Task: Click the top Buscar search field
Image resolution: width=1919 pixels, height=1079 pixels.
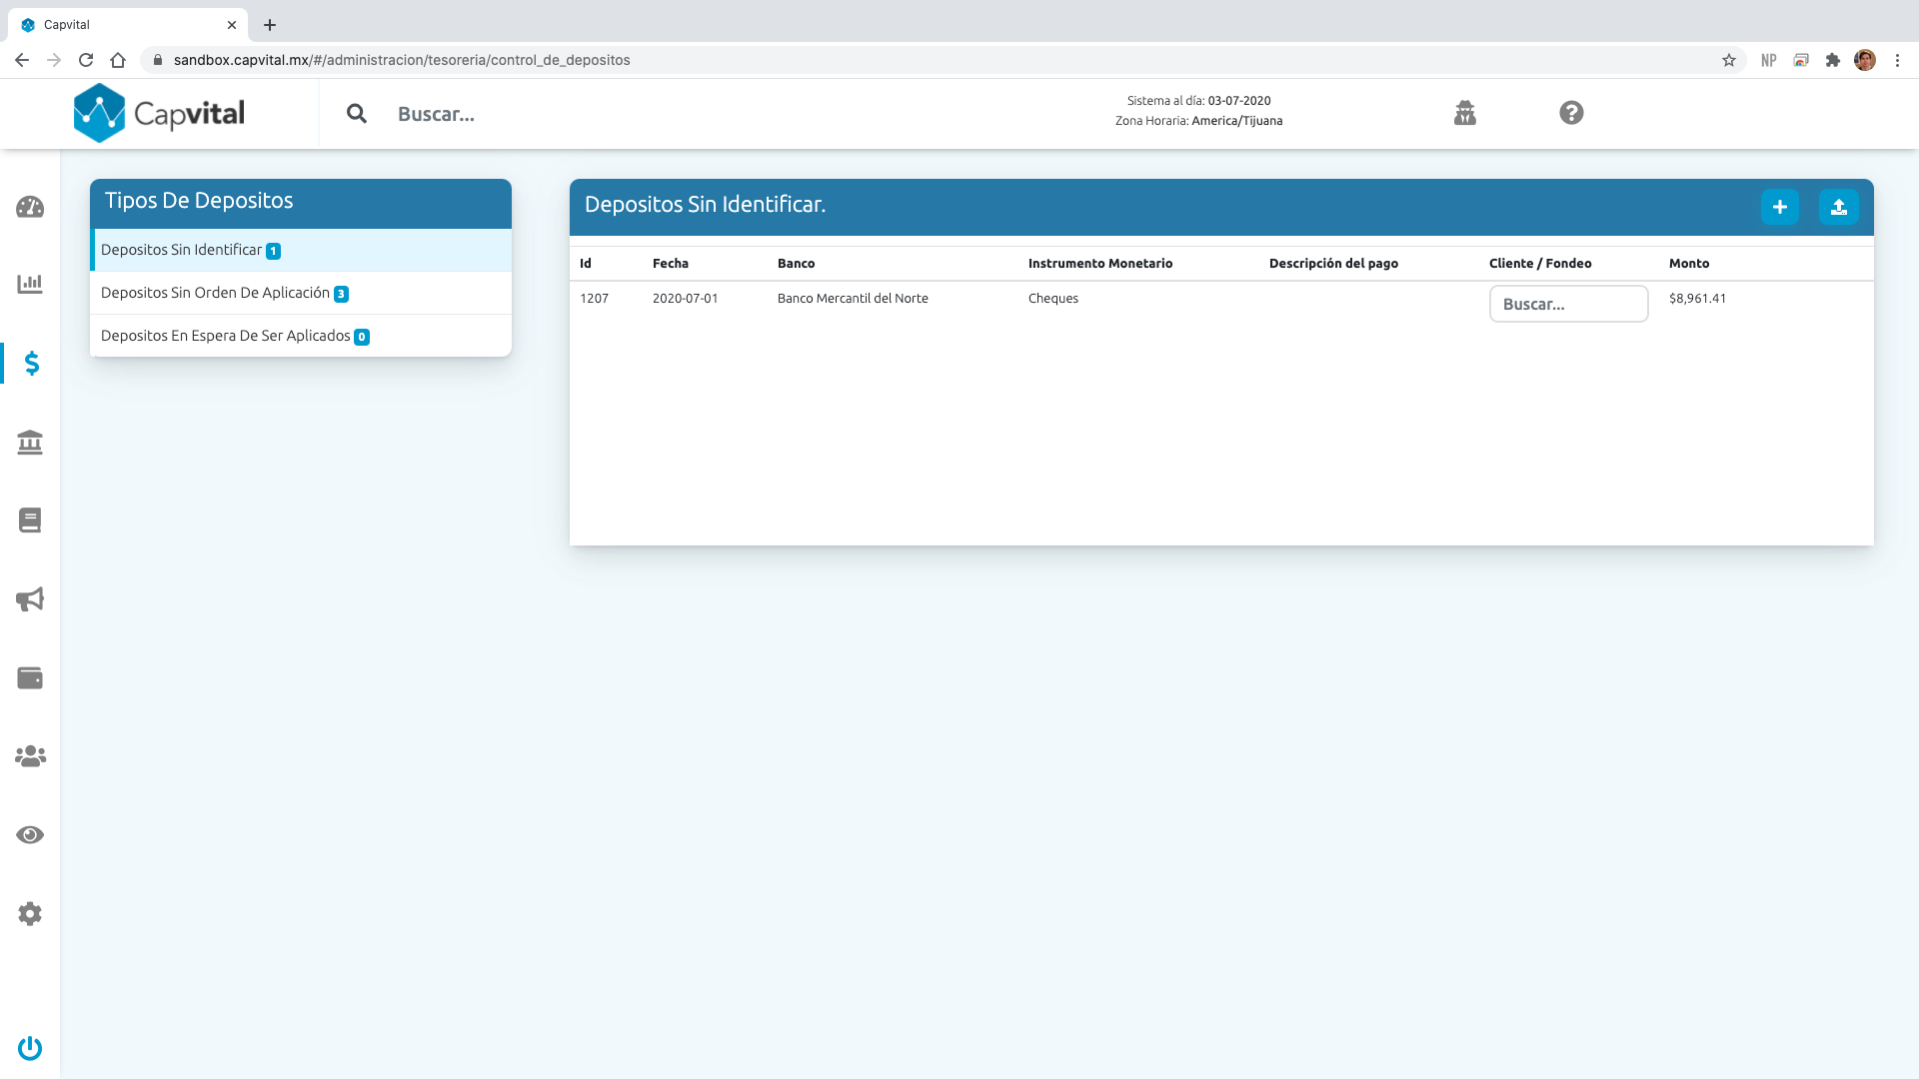Action: [436, 114]
